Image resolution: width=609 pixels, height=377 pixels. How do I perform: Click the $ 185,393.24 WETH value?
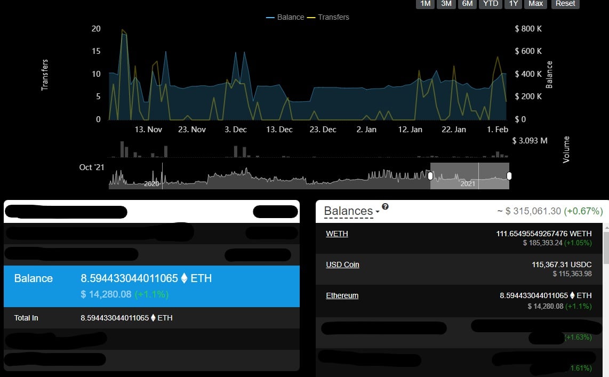point(542,243)
